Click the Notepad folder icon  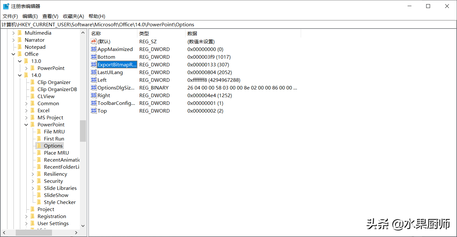tap(20, 47)
